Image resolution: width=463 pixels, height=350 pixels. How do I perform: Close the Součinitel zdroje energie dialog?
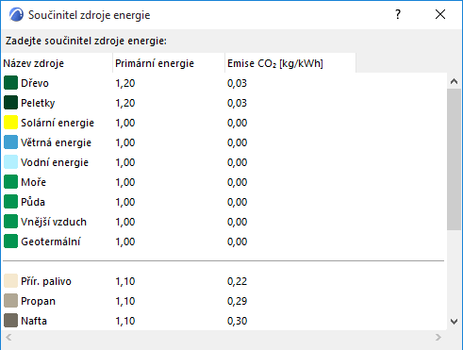tap(440, 14)
